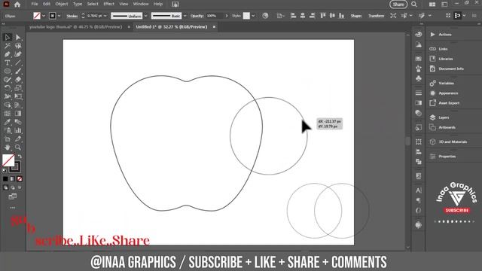Switch to Untitled-1 document tab
This screenshot has width=482, height=271.
tap(172, 27)
